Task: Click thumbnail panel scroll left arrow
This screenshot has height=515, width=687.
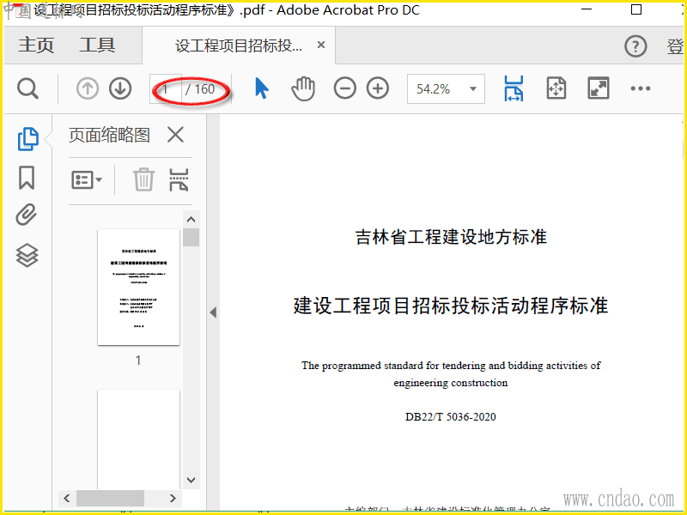Action: pyautogui.click(x=67, y=498)
